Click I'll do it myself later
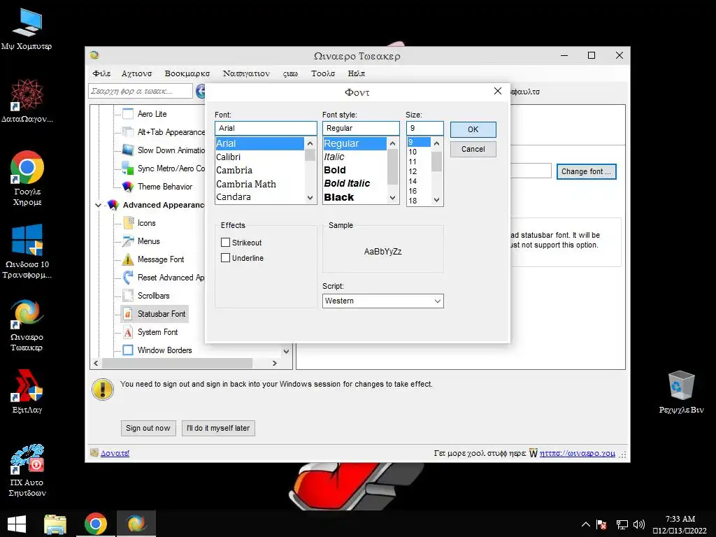Image resolution: width=716 pixels, height=537 pixels. click(x=218, y=429)
